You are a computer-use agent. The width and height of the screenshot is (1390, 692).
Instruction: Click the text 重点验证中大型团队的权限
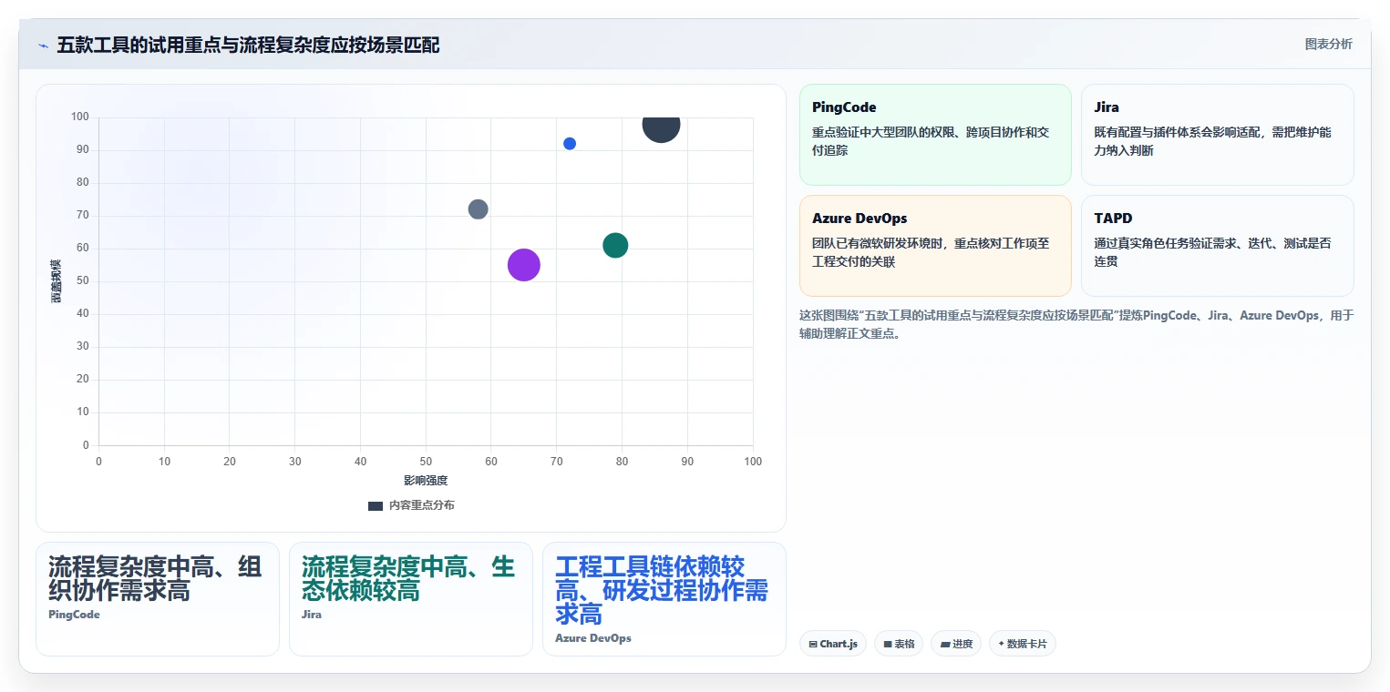pos(930,141)
